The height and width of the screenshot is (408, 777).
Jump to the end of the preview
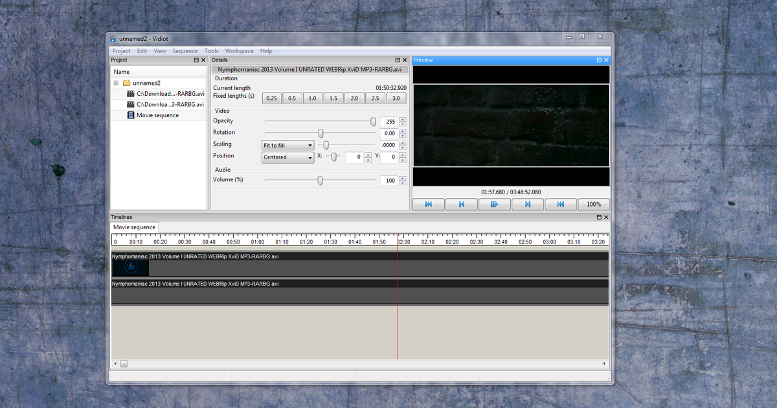561,204
